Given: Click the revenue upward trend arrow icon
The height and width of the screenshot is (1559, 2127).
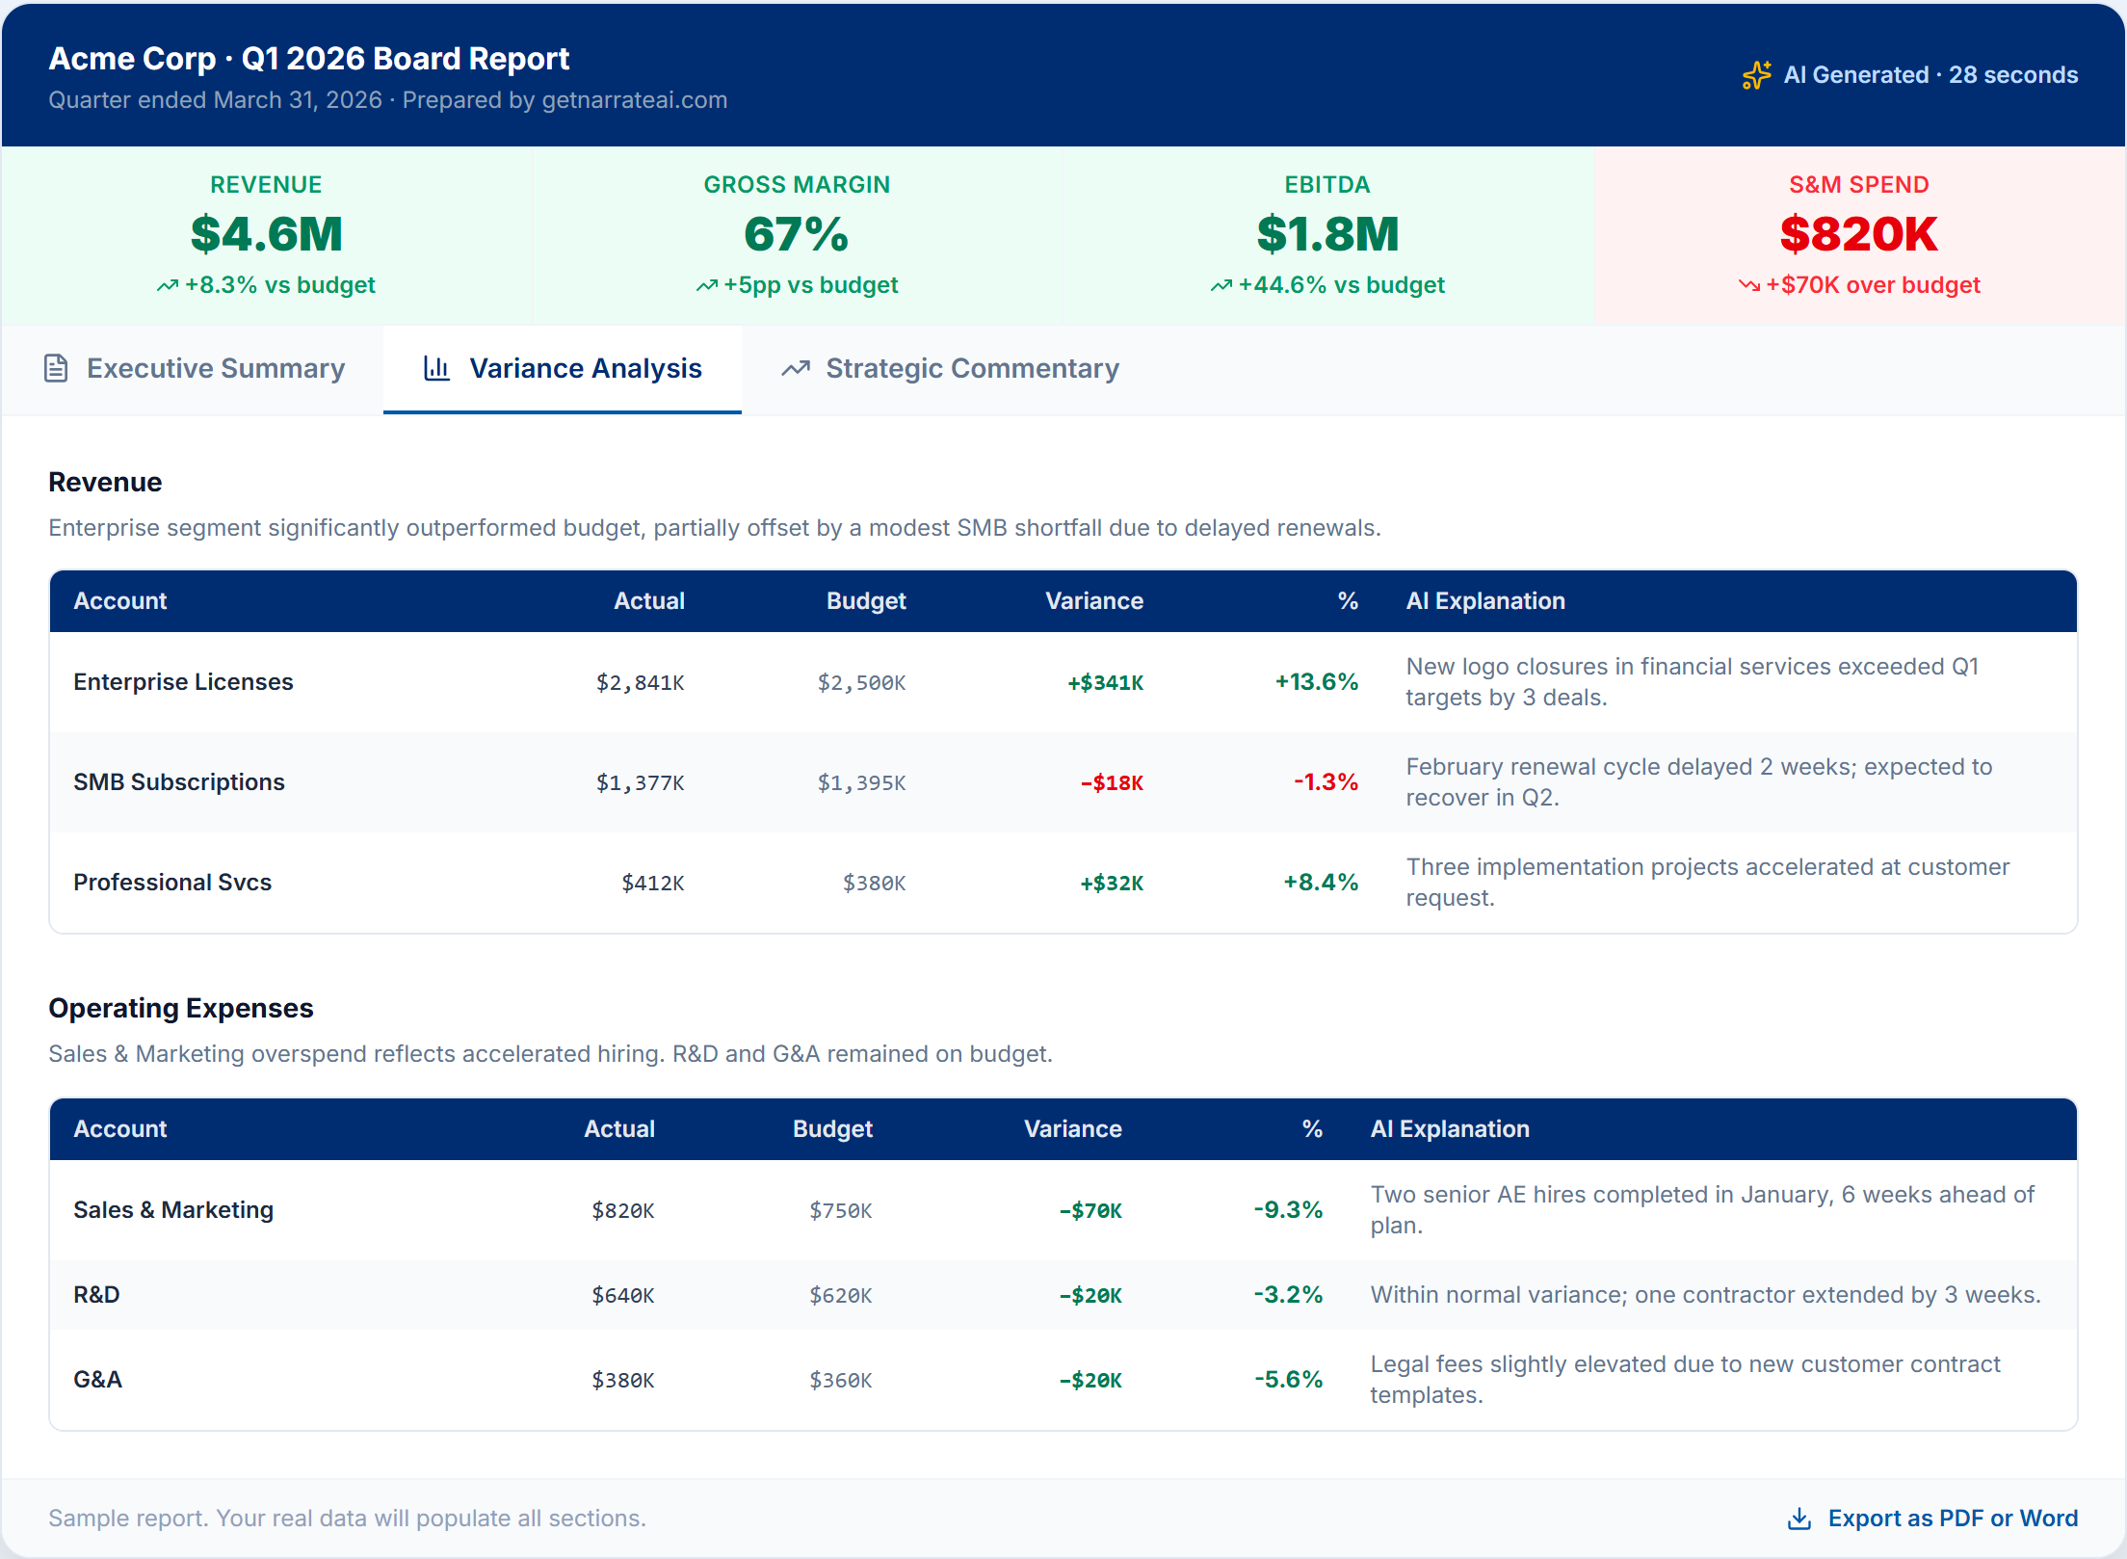Looking at the screenshot, I should (168, 285).
